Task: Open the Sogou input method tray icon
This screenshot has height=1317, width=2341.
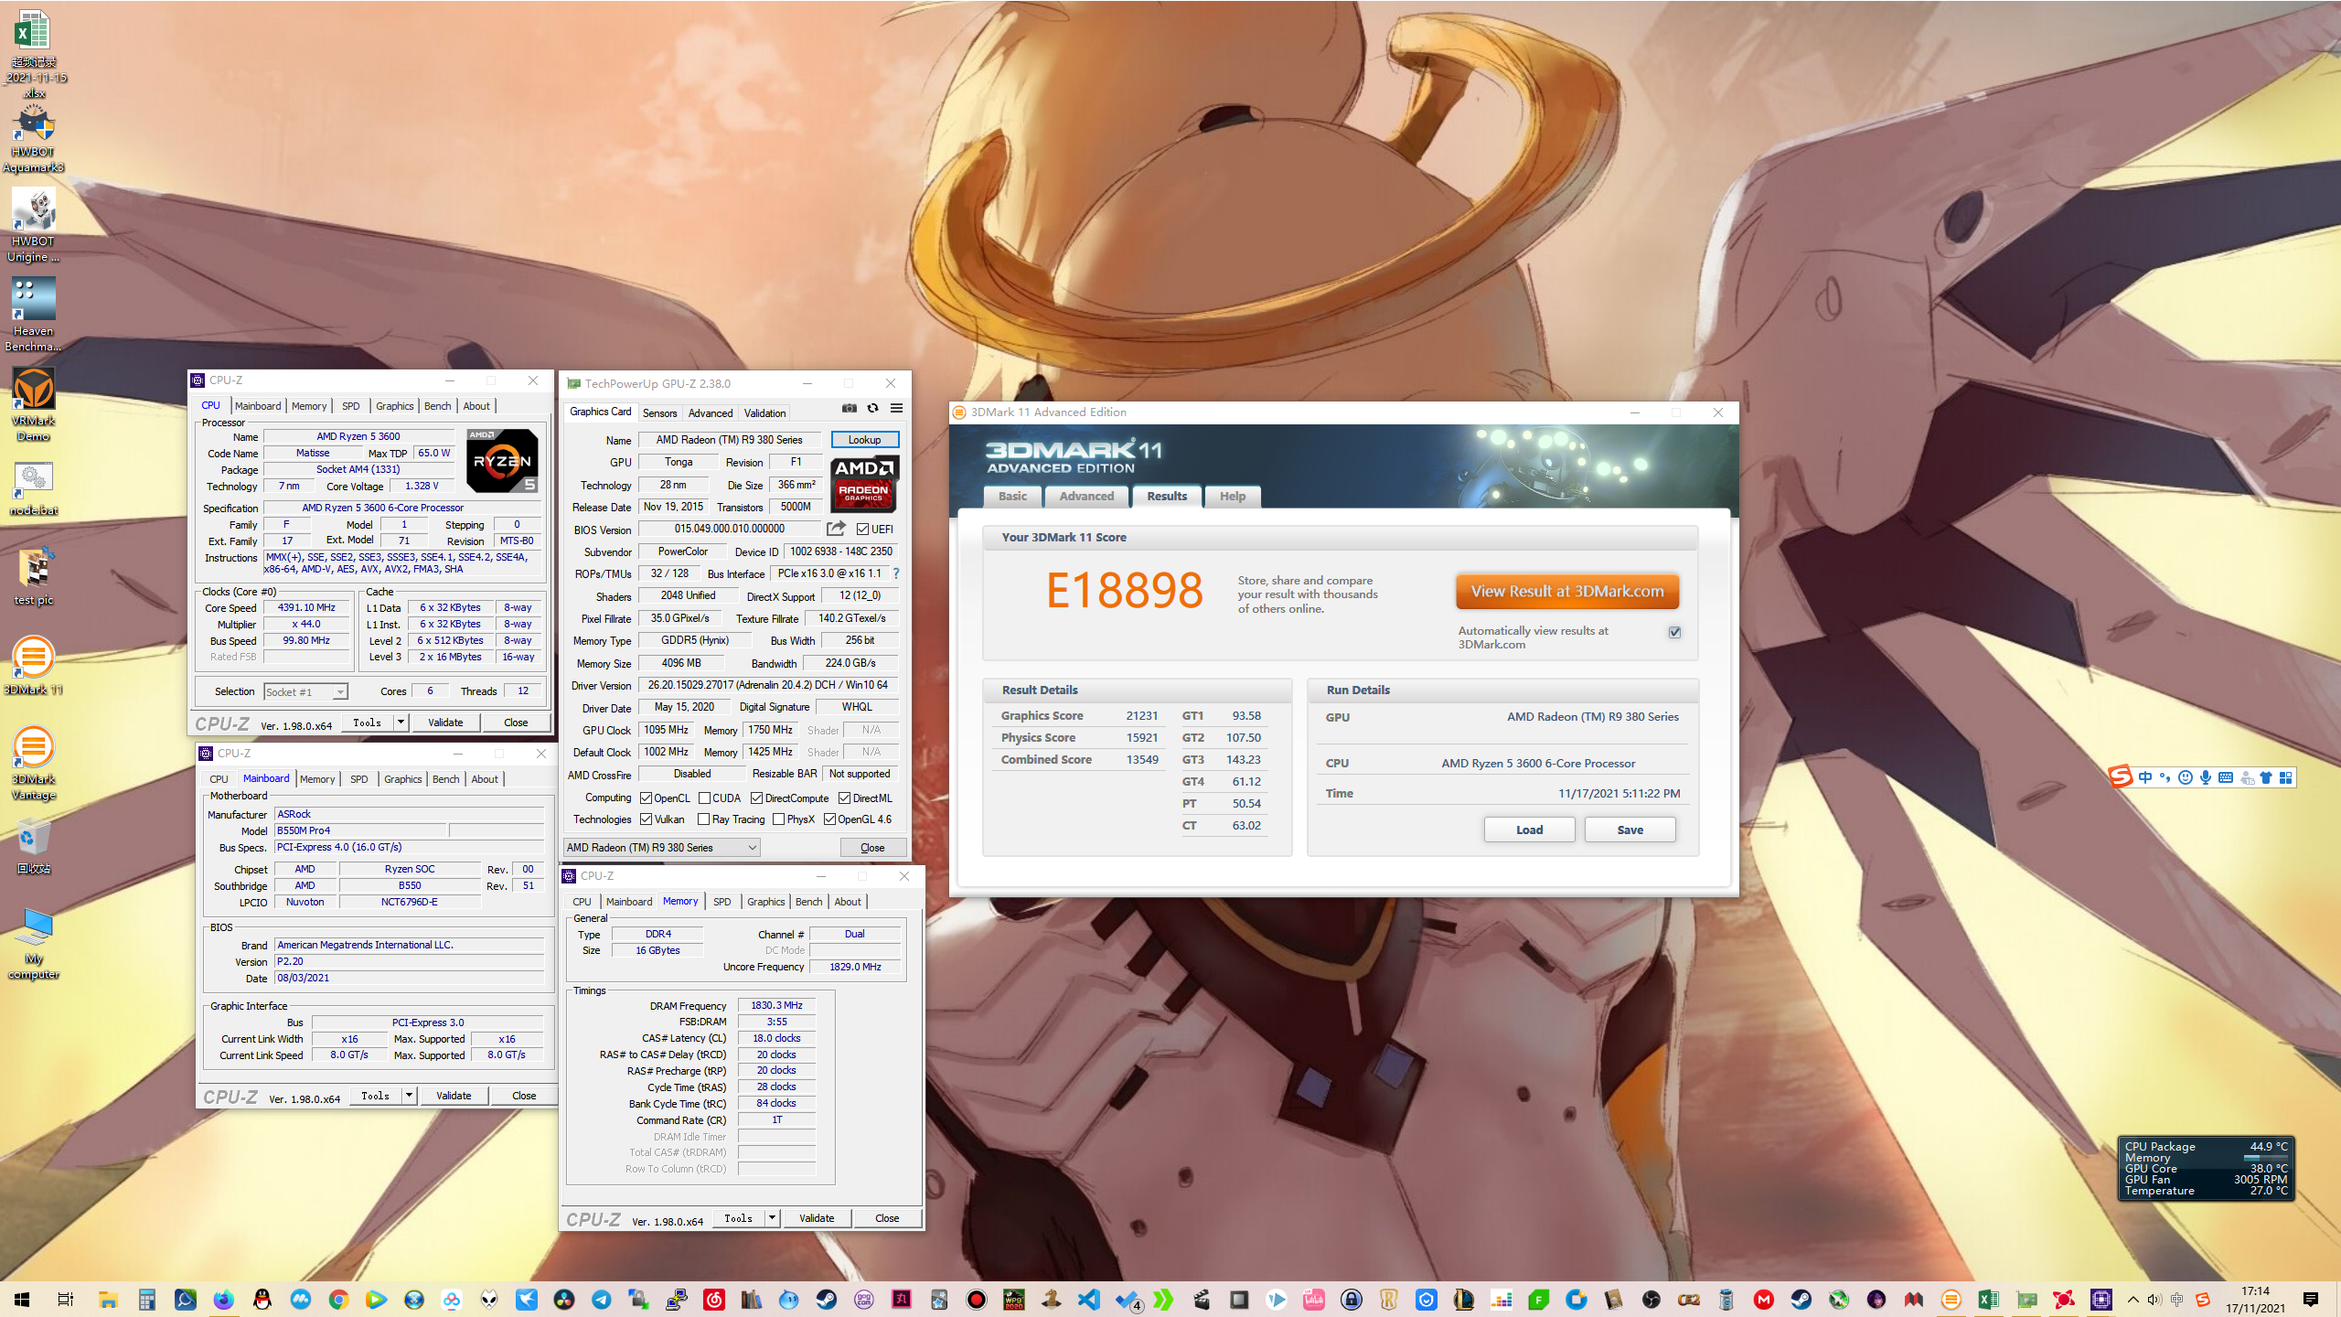Action: click(2203, 1300)
